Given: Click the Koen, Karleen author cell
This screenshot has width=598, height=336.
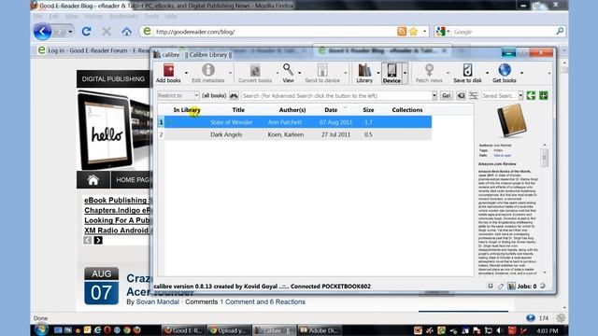Looking at the screenshot, I should point(286,134).
